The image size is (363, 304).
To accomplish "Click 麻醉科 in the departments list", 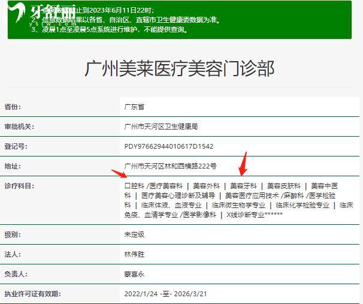I will pos(294,195).
